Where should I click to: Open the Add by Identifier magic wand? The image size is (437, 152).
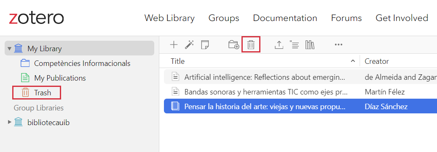coord(190,45)
